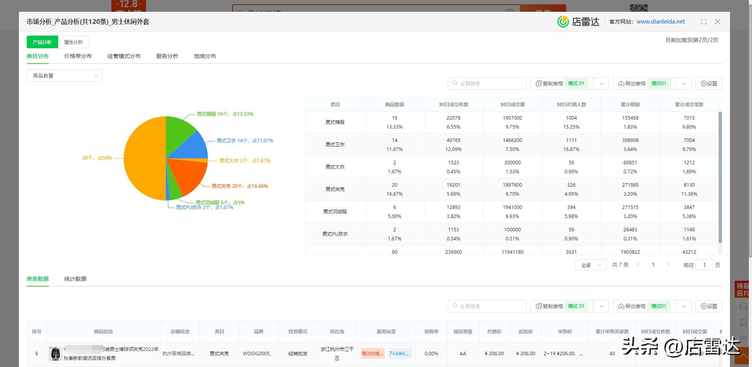Click the fullscreen expand icon in header
Image resolution: width=752 pixels, height=367 pixels.
(x=704, y=22)
